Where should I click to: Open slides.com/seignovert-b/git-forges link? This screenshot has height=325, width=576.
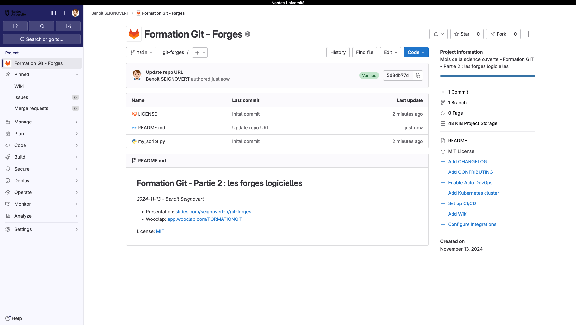click(213, 212)
